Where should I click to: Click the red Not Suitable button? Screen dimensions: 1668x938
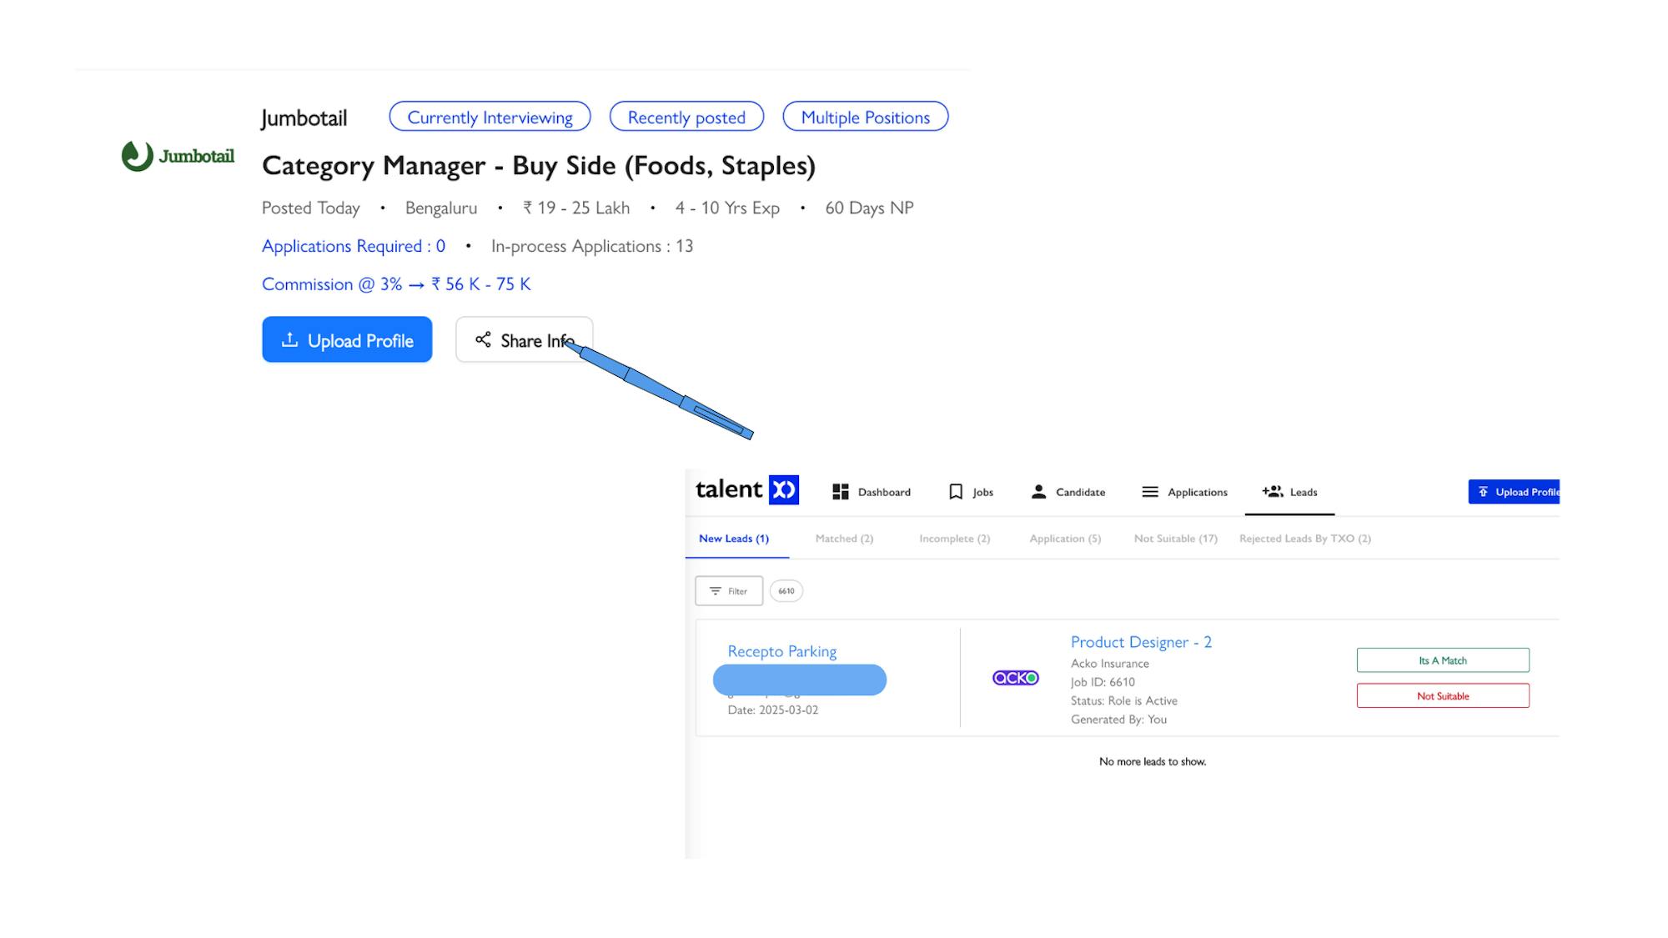click(x=1442, y=696)
